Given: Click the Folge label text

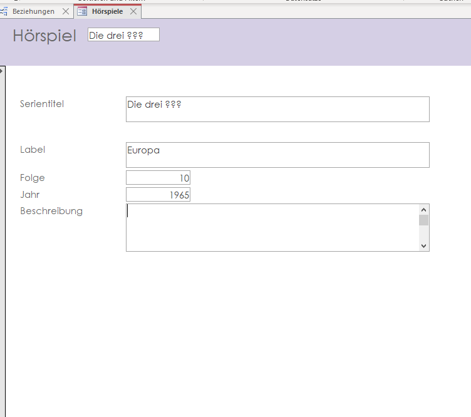Looking at the screenshot, I should pyautogui.click(x=32, y=178).
